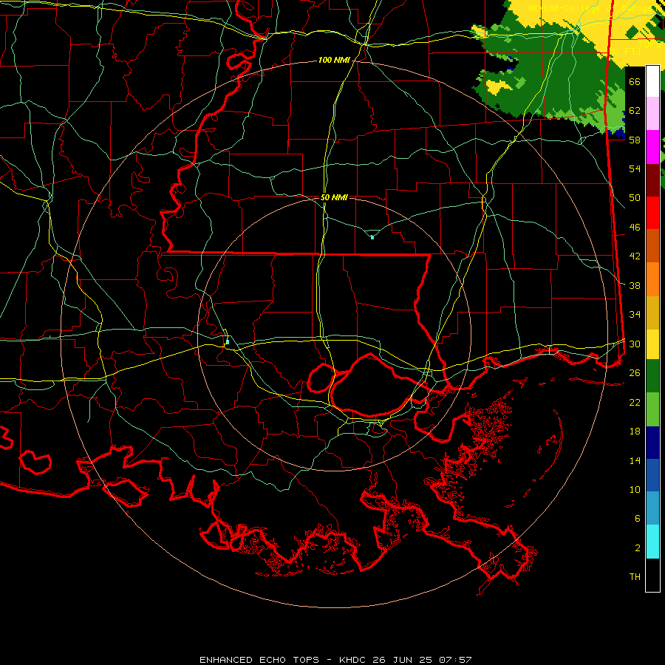Click the light pink legend swatch

tap(652, 114)
